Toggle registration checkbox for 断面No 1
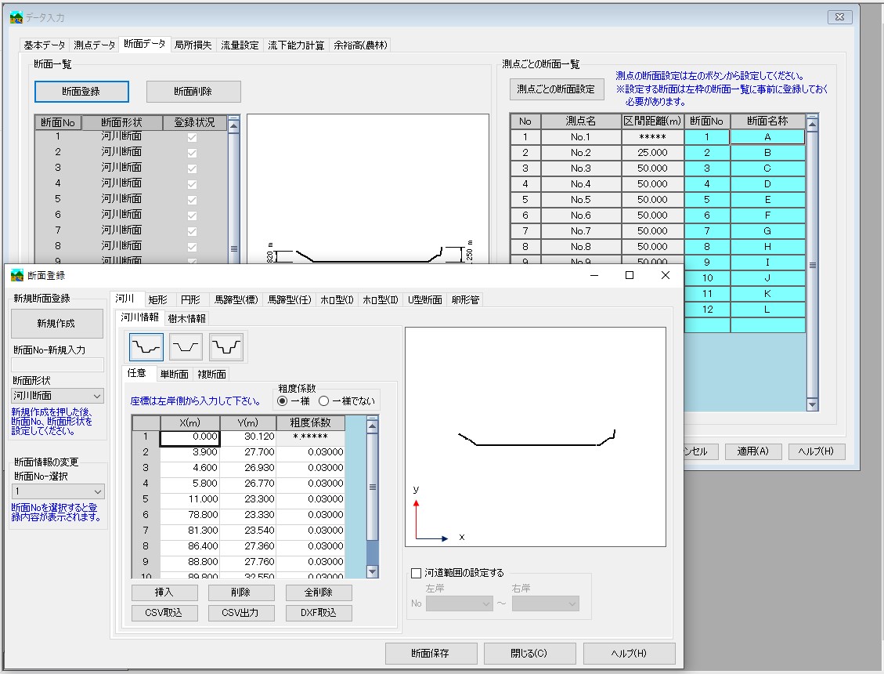Viewport: 884px width, 674px height. [x=193, y=137]
